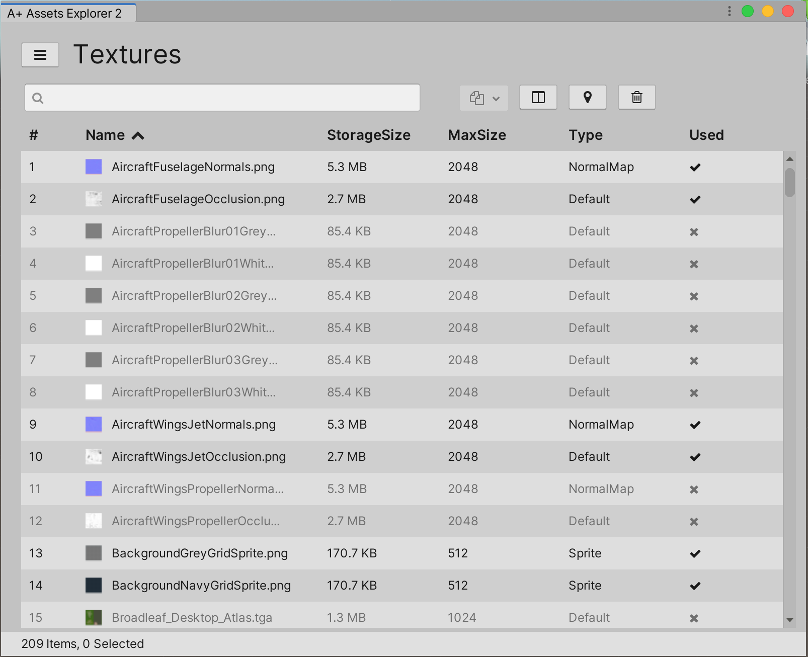Screen dimensions: 808x657
Task: Click the Broadleaf_Desktop_Atlas.tga thumbnail icon
Action: click(94, 617)
